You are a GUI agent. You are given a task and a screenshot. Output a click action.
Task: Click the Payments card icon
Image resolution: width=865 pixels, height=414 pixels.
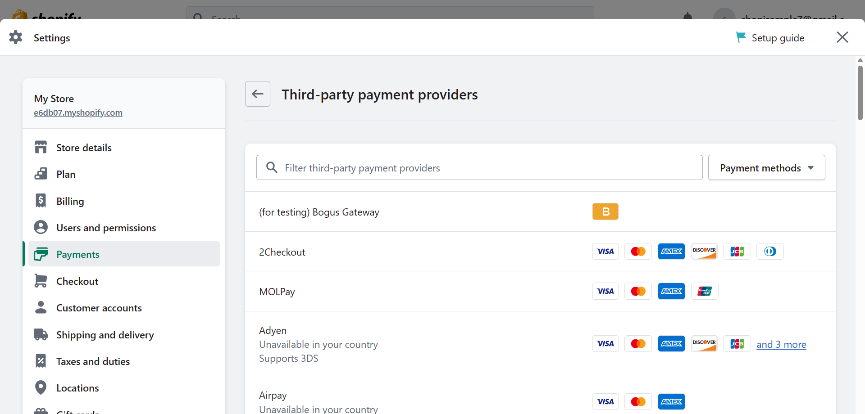pos(41,254)
